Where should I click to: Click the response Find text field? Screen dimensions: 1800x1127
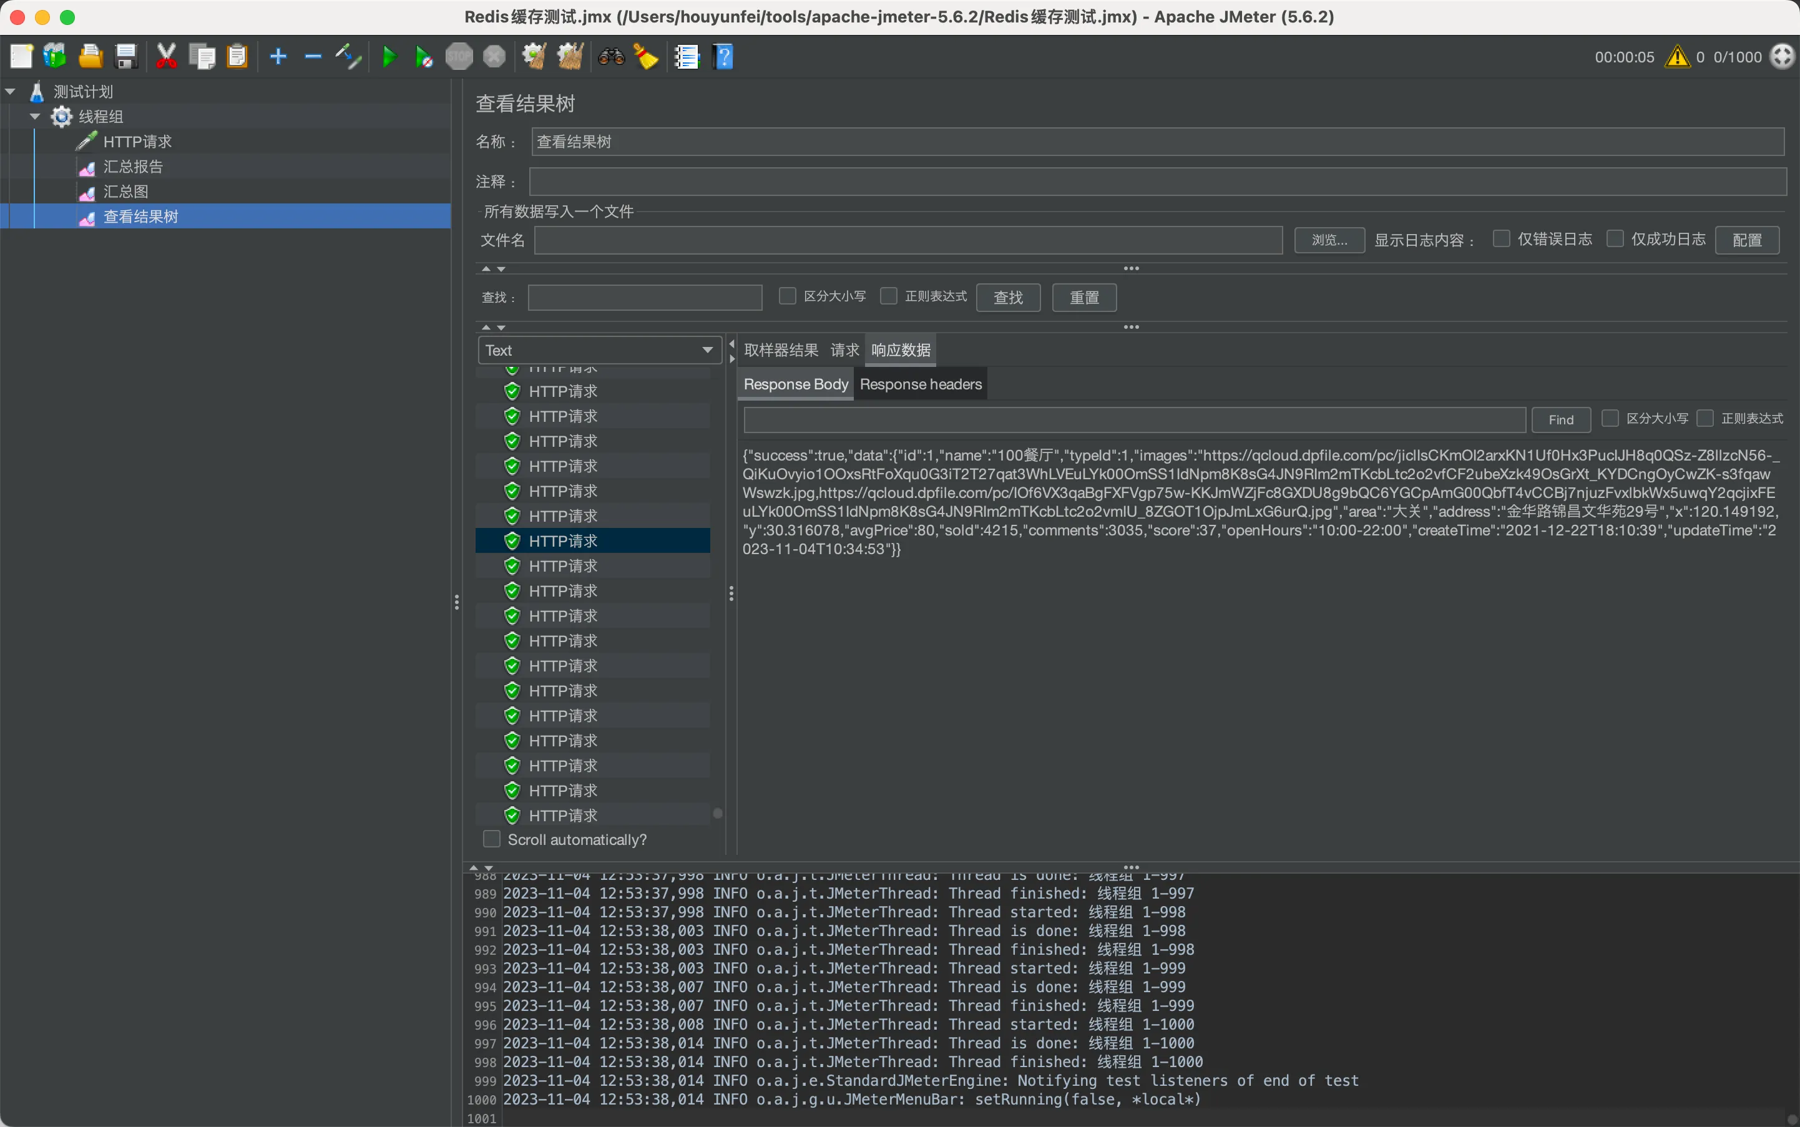click(1135, 419)
